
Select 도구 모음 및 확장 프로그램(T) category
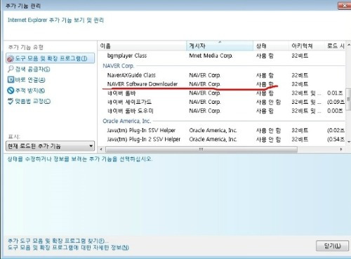51,58
